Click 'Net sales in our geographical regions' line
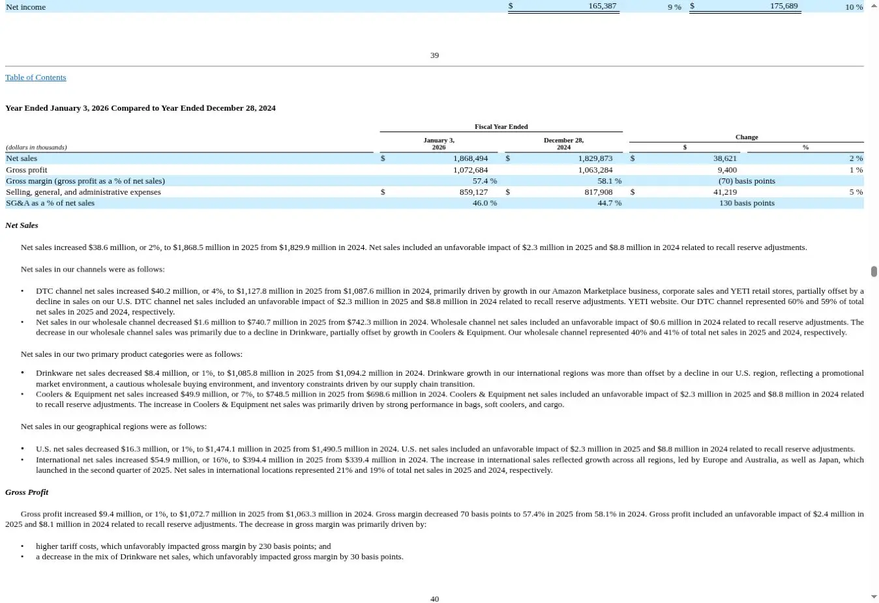 coord(113,427)
